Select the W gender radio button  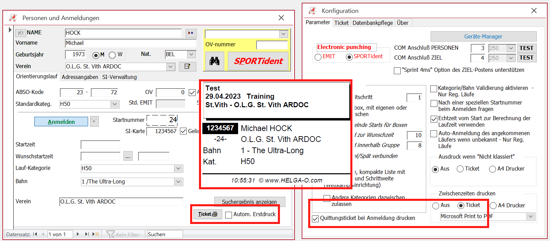click(x=112, y=55)
